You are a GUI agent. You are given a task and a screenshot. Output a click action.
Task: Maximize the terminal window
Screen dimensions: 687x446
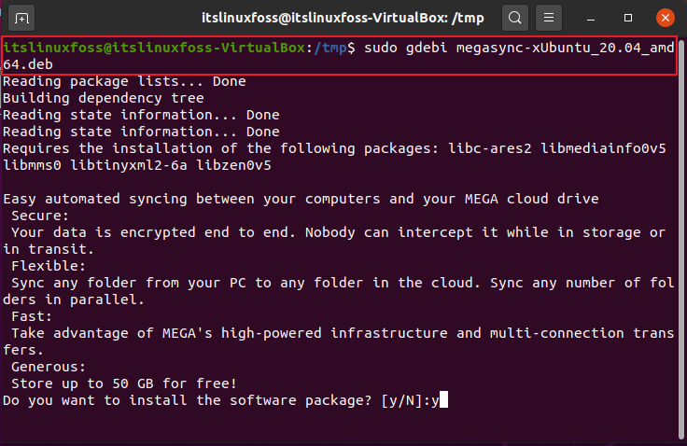628,18
